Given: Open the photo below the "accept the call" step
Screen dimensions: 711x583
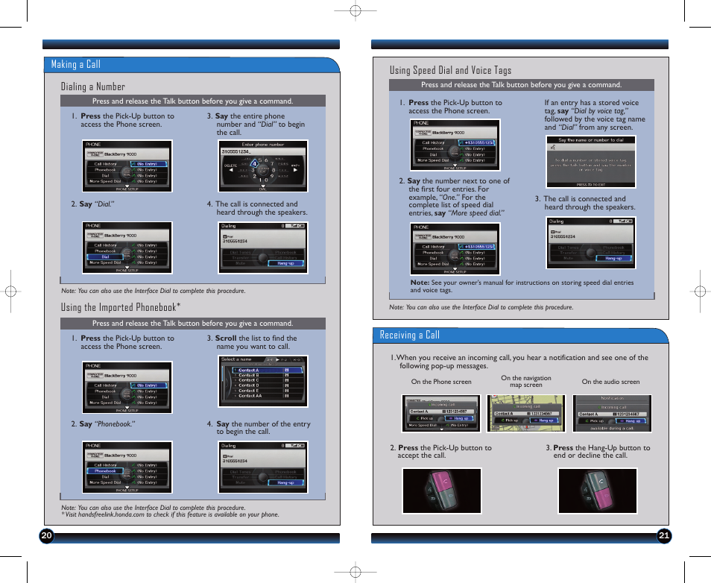Looking at the screenshot, I should click(442, 491).
